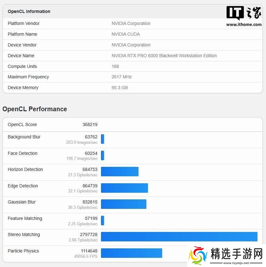
Task: Select the Device Name value text
Action: click(164, 56)
